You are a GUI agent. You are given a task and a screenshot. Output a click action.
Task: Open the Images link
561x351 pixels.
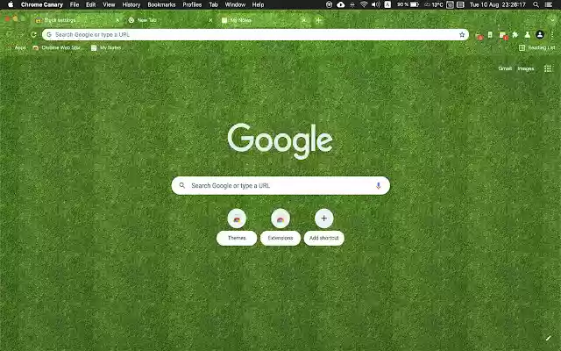[526, 68]
